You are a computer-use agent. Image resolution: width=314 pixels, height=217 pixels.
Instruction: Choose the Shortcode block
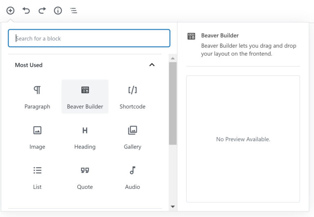coord(132,97)
